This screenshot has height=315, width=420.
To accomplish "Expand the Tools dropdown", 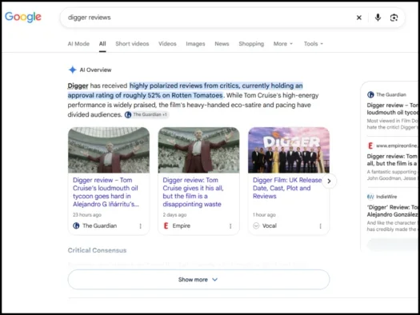I will (x=314, y=44).
